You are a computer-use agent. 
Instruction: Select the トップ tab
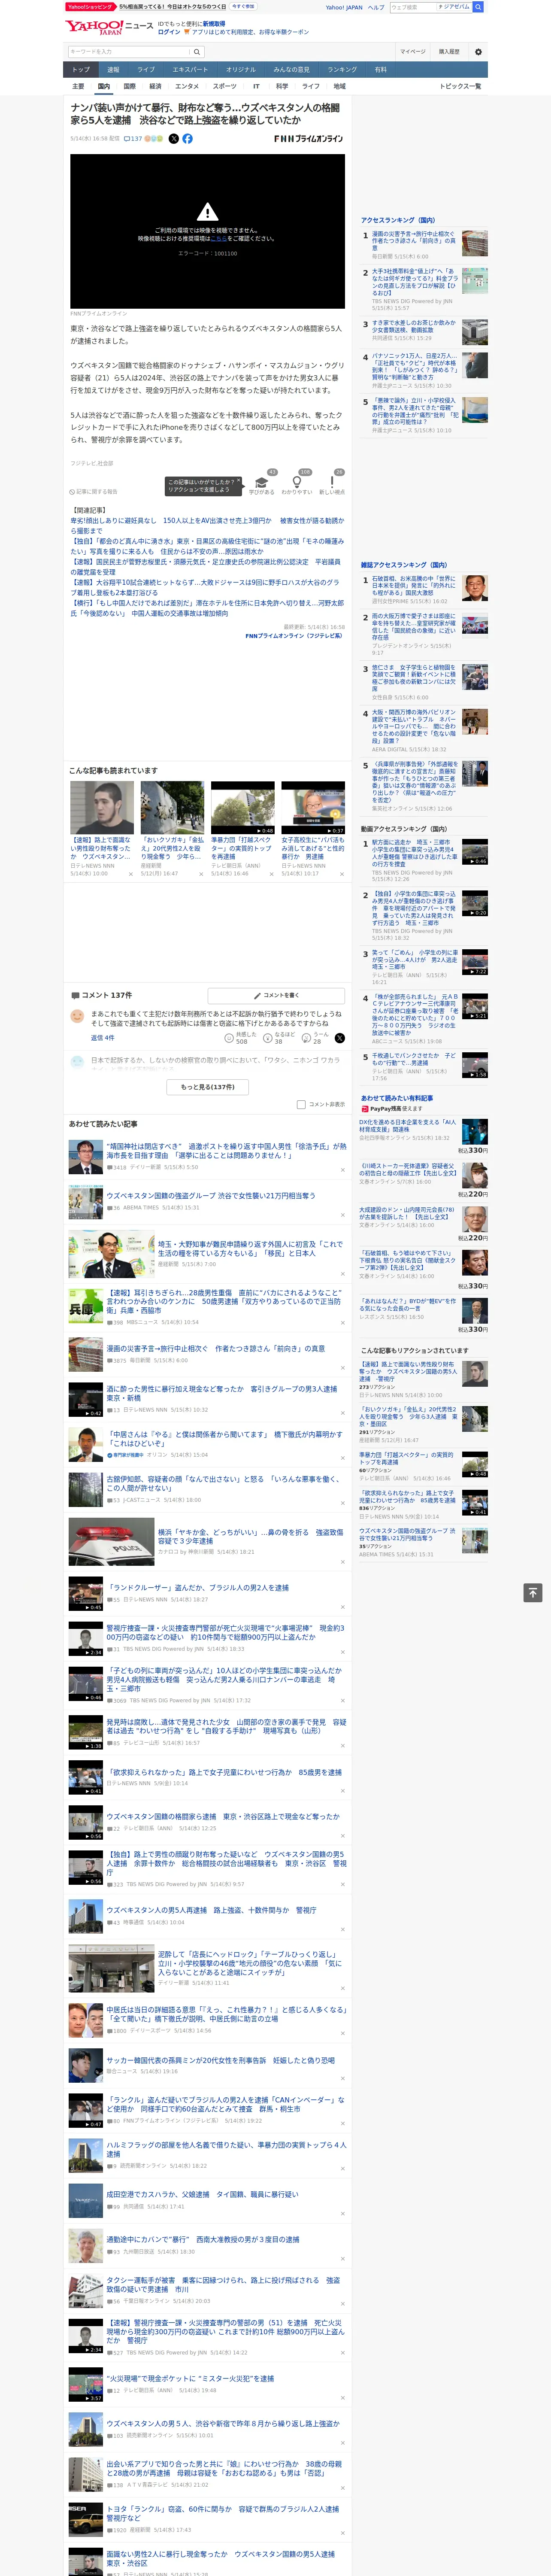pos(81,70)
